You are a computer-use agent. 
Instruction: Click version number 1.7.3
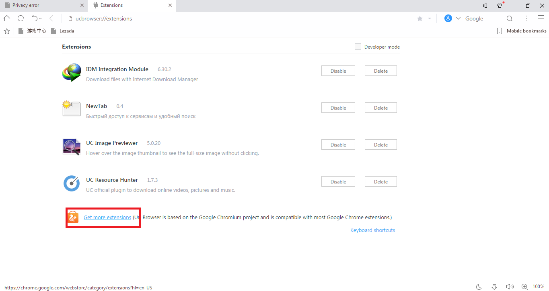(152, 180)
